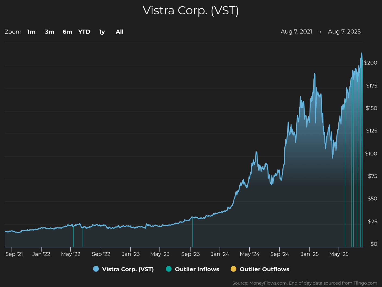Toggle Outlier Outflows series legend
This screenshot has width=382, height=287.
pos(260,269)
